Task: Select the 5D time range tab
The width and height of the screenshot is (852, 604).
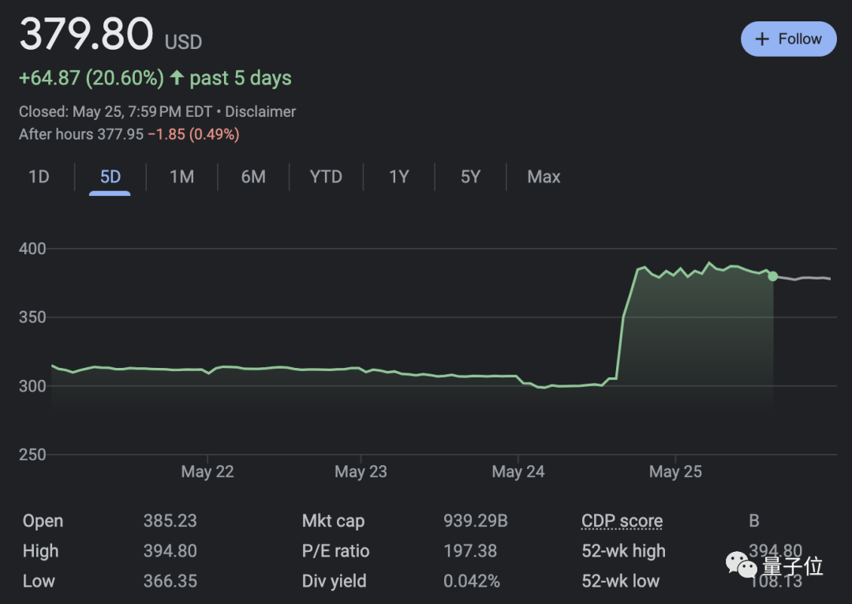Action: coord(110,177)
